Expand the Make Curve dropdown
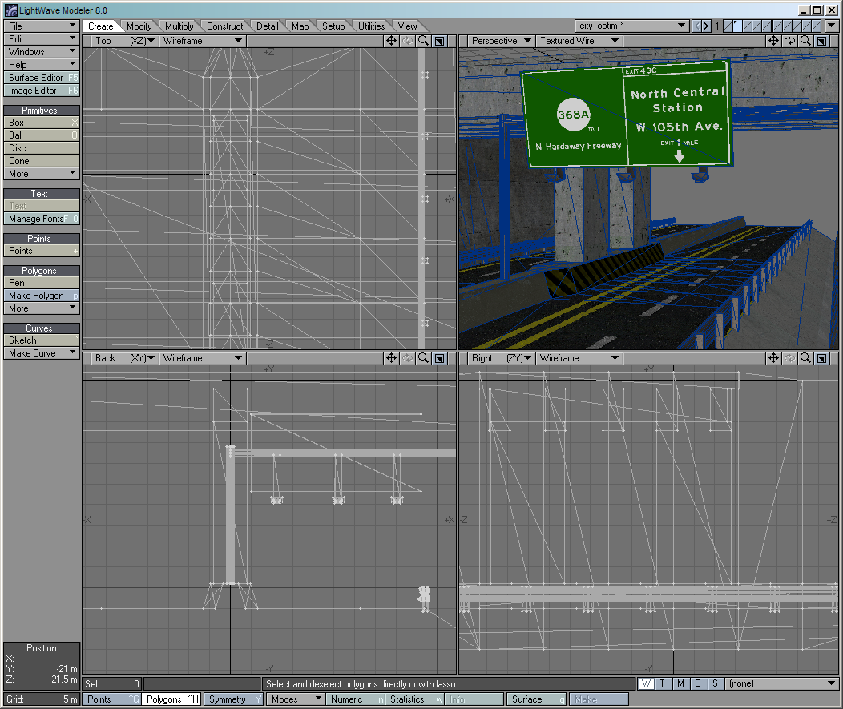 (x=42, y=353)
